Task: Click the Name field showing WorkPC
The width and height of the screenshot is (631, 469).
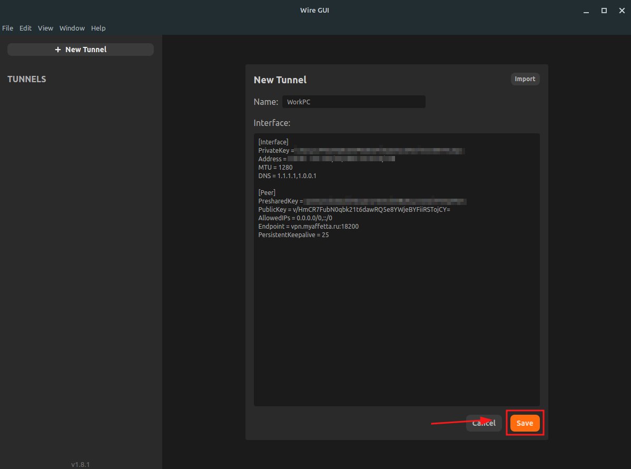Action: pos(354,101)
